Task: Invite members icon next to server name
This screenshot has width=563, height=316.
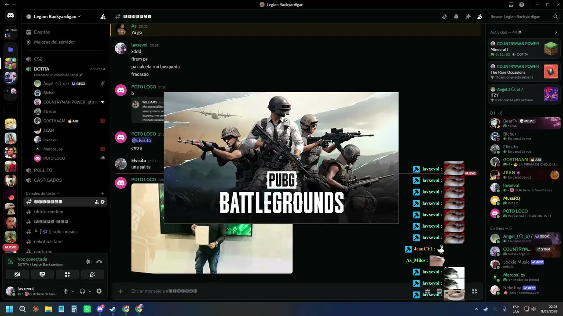Action: tap(102, 17)
